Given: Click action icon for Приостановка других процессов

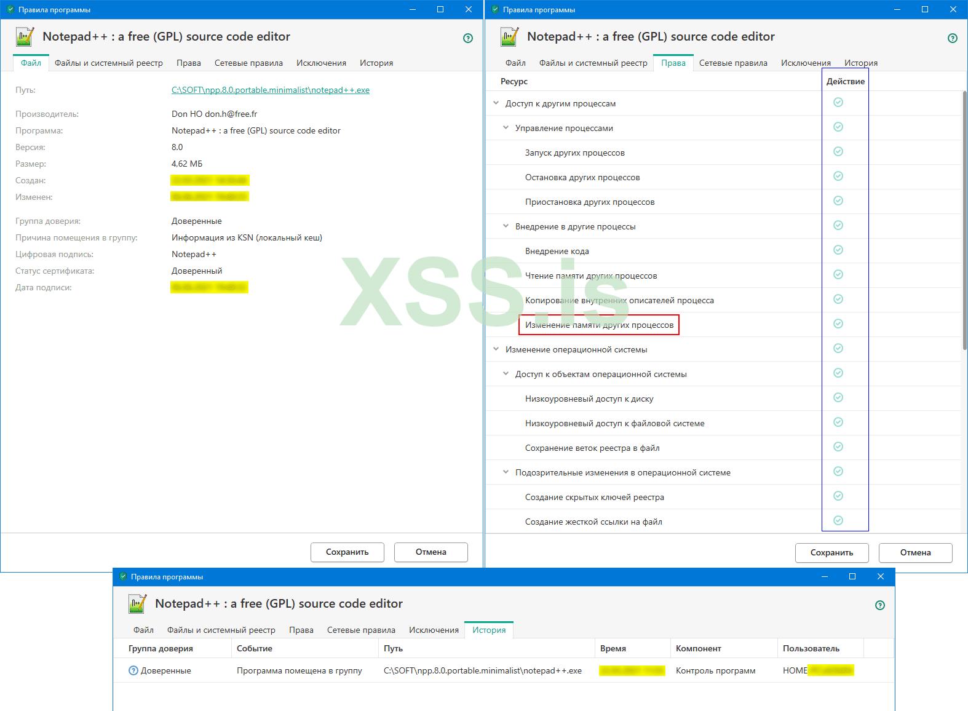Looking at the screenshot, I should point(838,201).
